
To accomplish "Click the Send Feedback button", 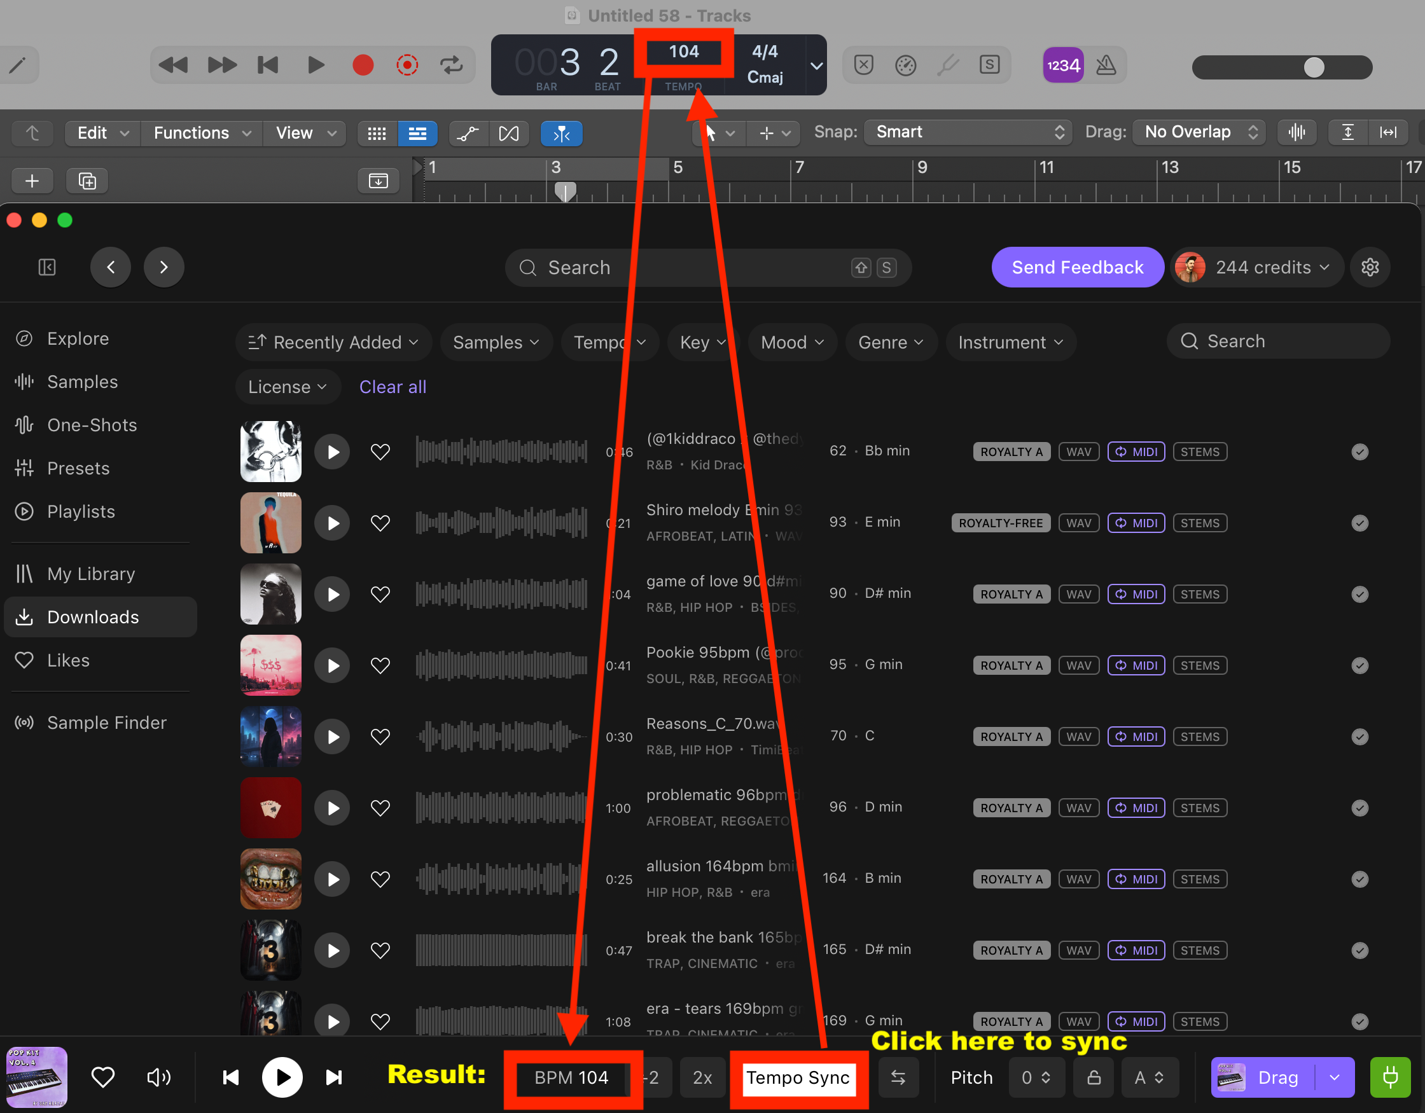I will pos(1077,268).
